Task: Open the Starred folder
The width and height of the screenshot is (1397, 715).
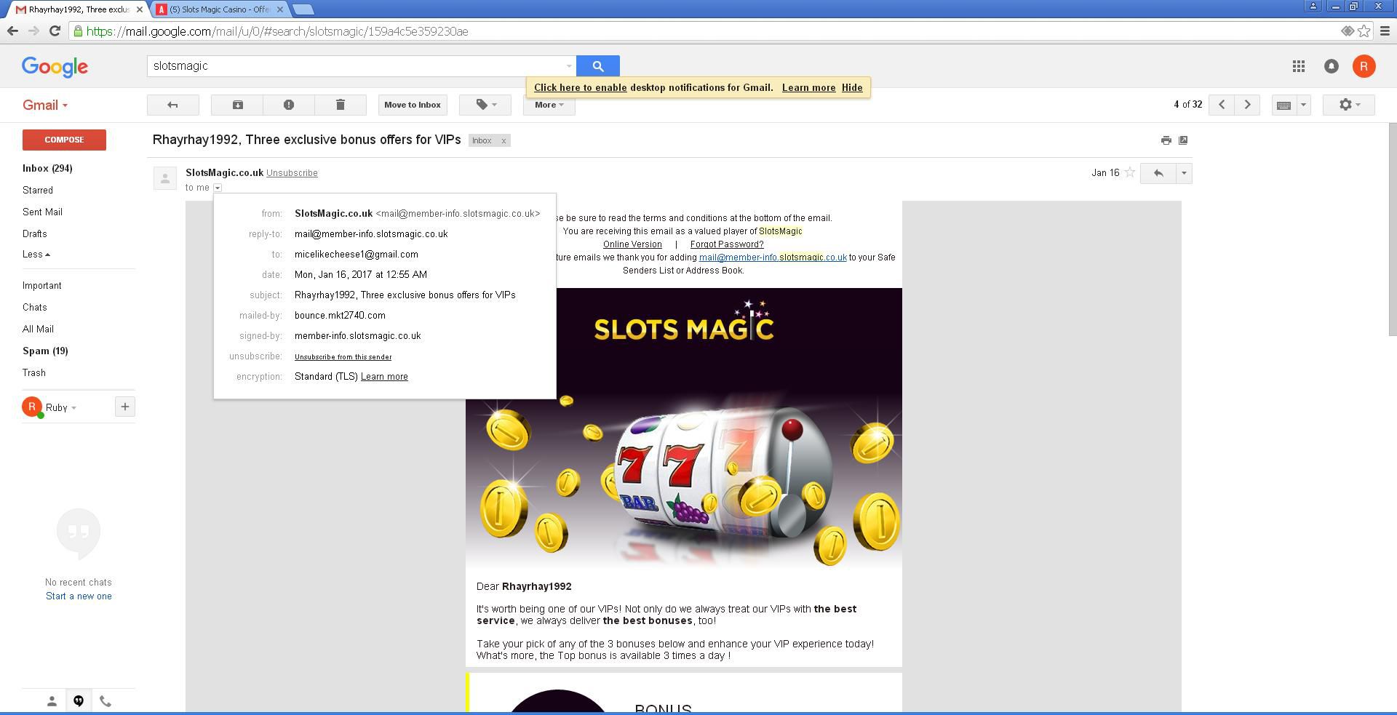Action: (x=38, y=190)
